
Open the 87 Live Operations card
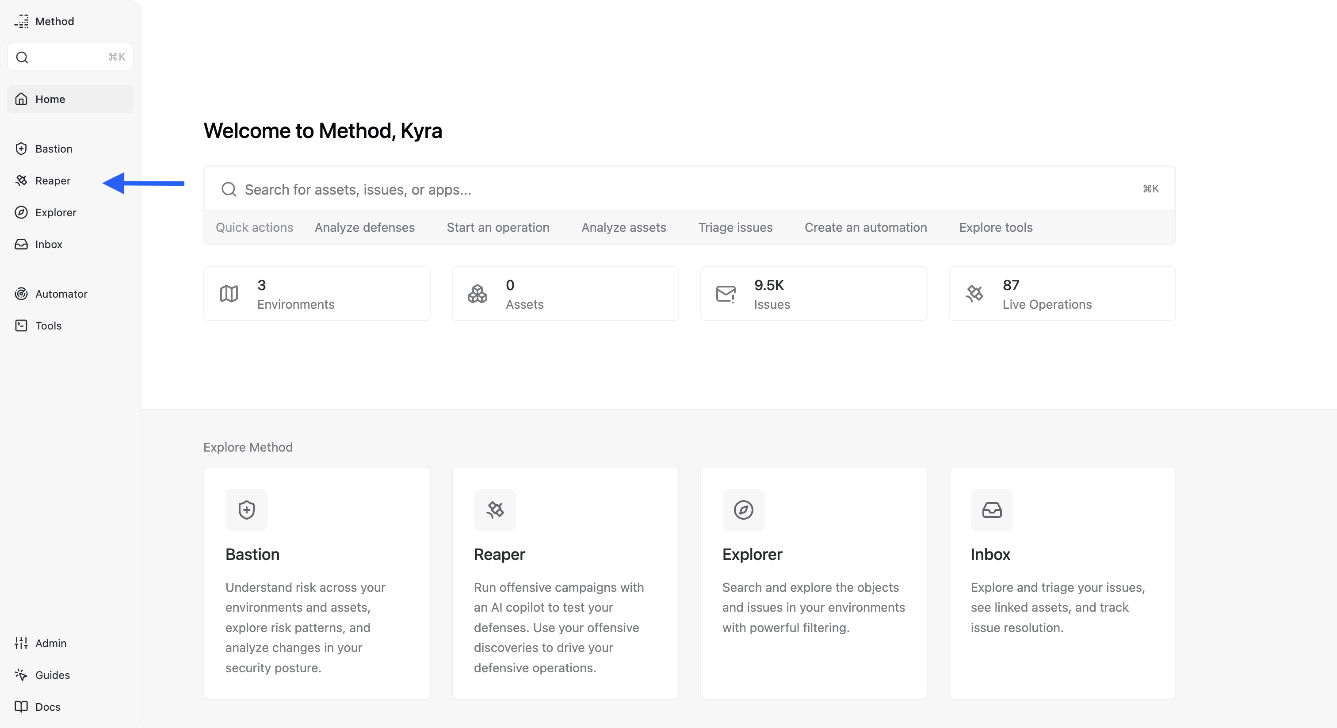click(1062, 294)
